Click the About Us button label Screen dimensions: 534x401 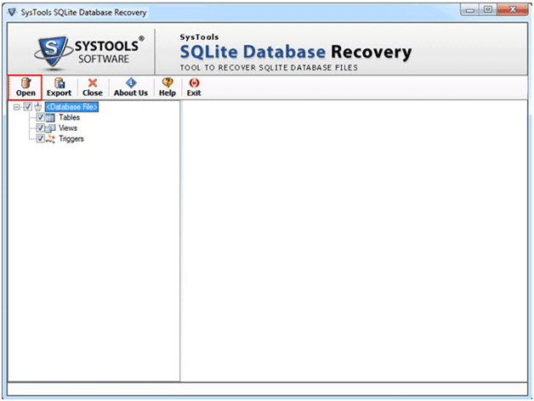(131, 93)
